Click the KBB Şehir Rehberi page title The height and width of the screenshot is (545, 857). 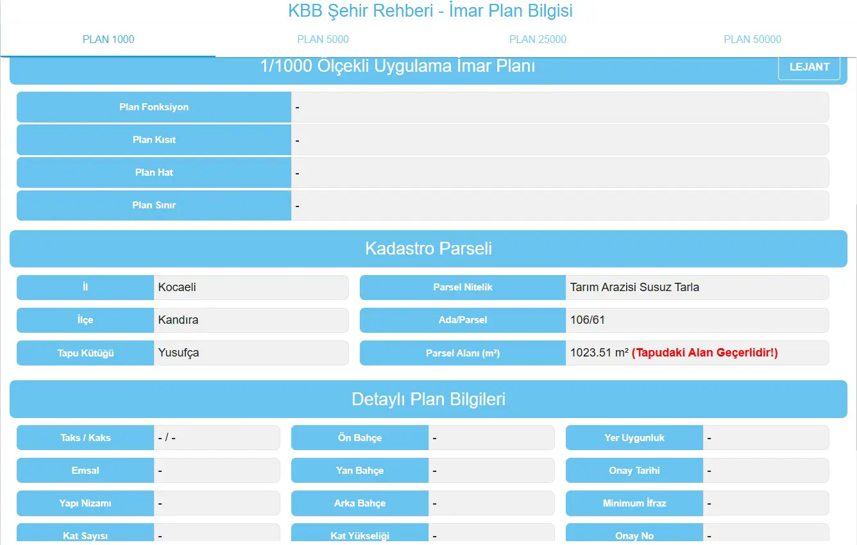point(430,11)
